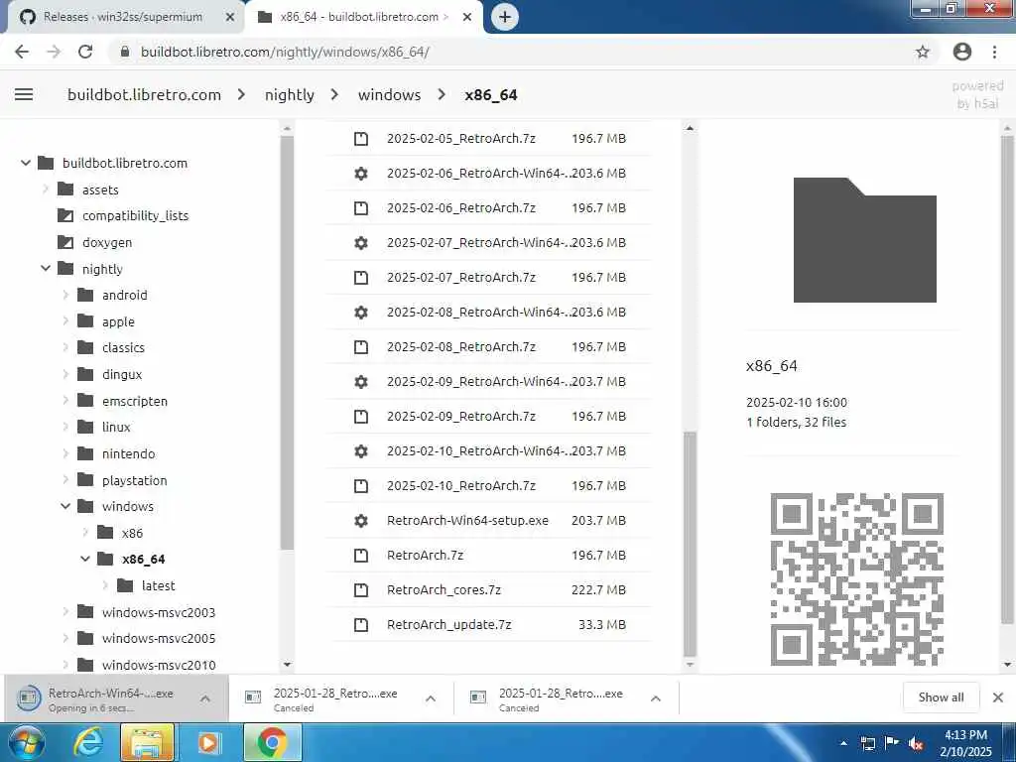Click gear icon for 2025-02-10 Win64 installer
The height and width of the screenshot is (762, 1016).
point(361,451)
